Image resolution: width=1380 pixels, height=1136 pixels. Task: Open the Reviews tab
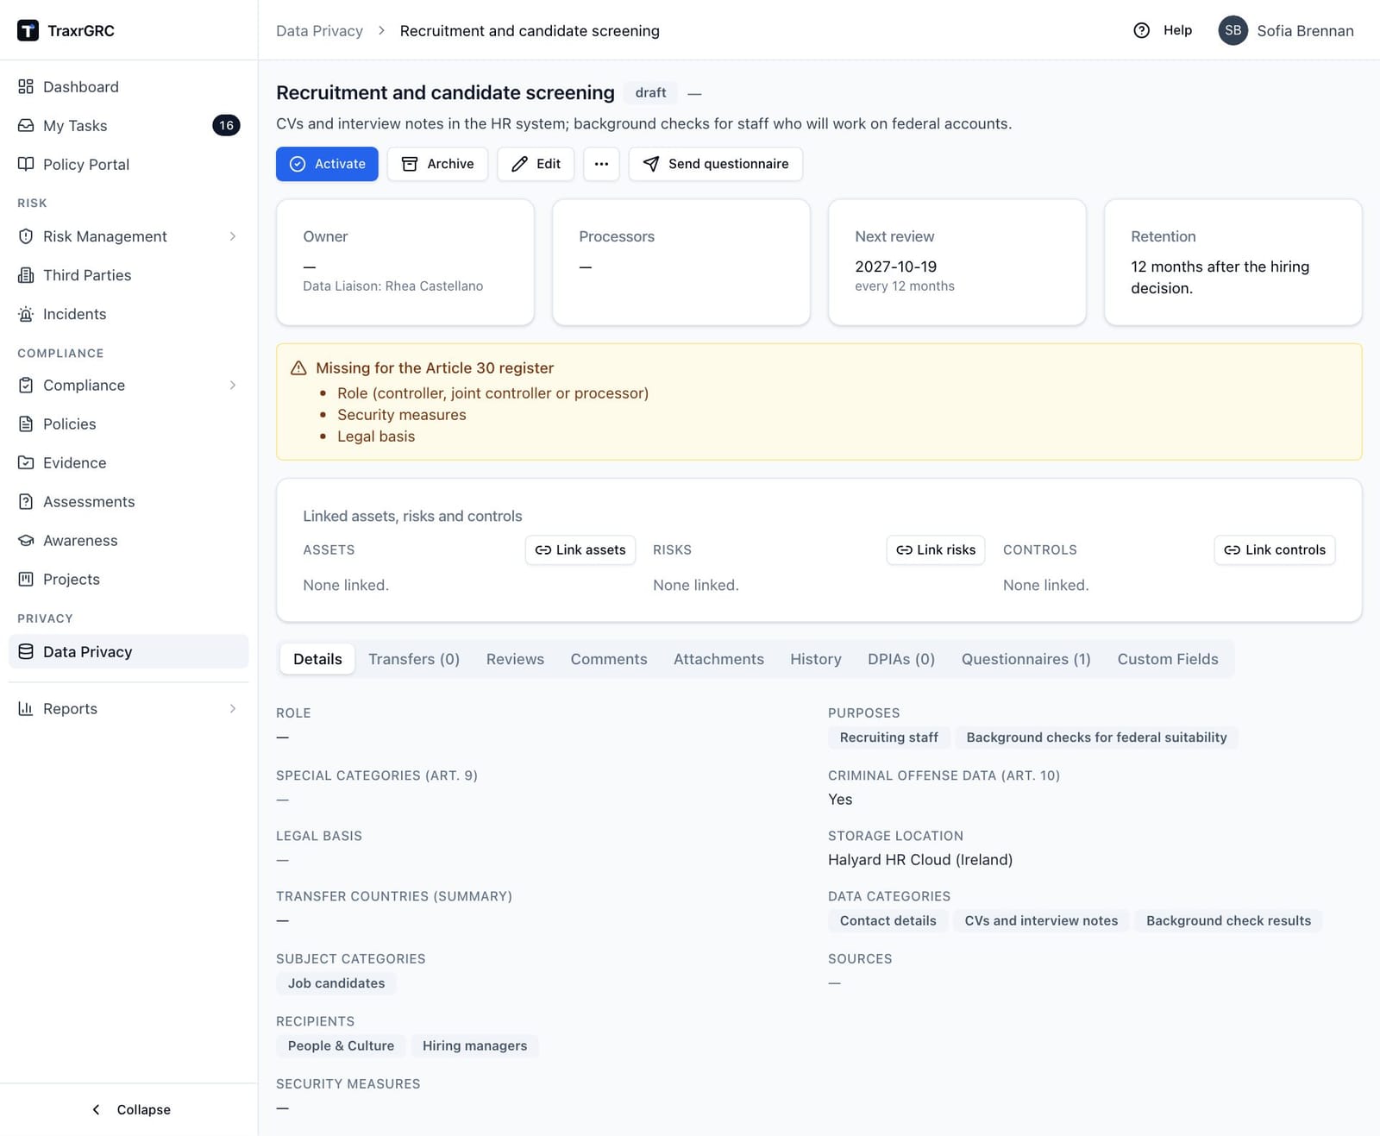(515, 659)
